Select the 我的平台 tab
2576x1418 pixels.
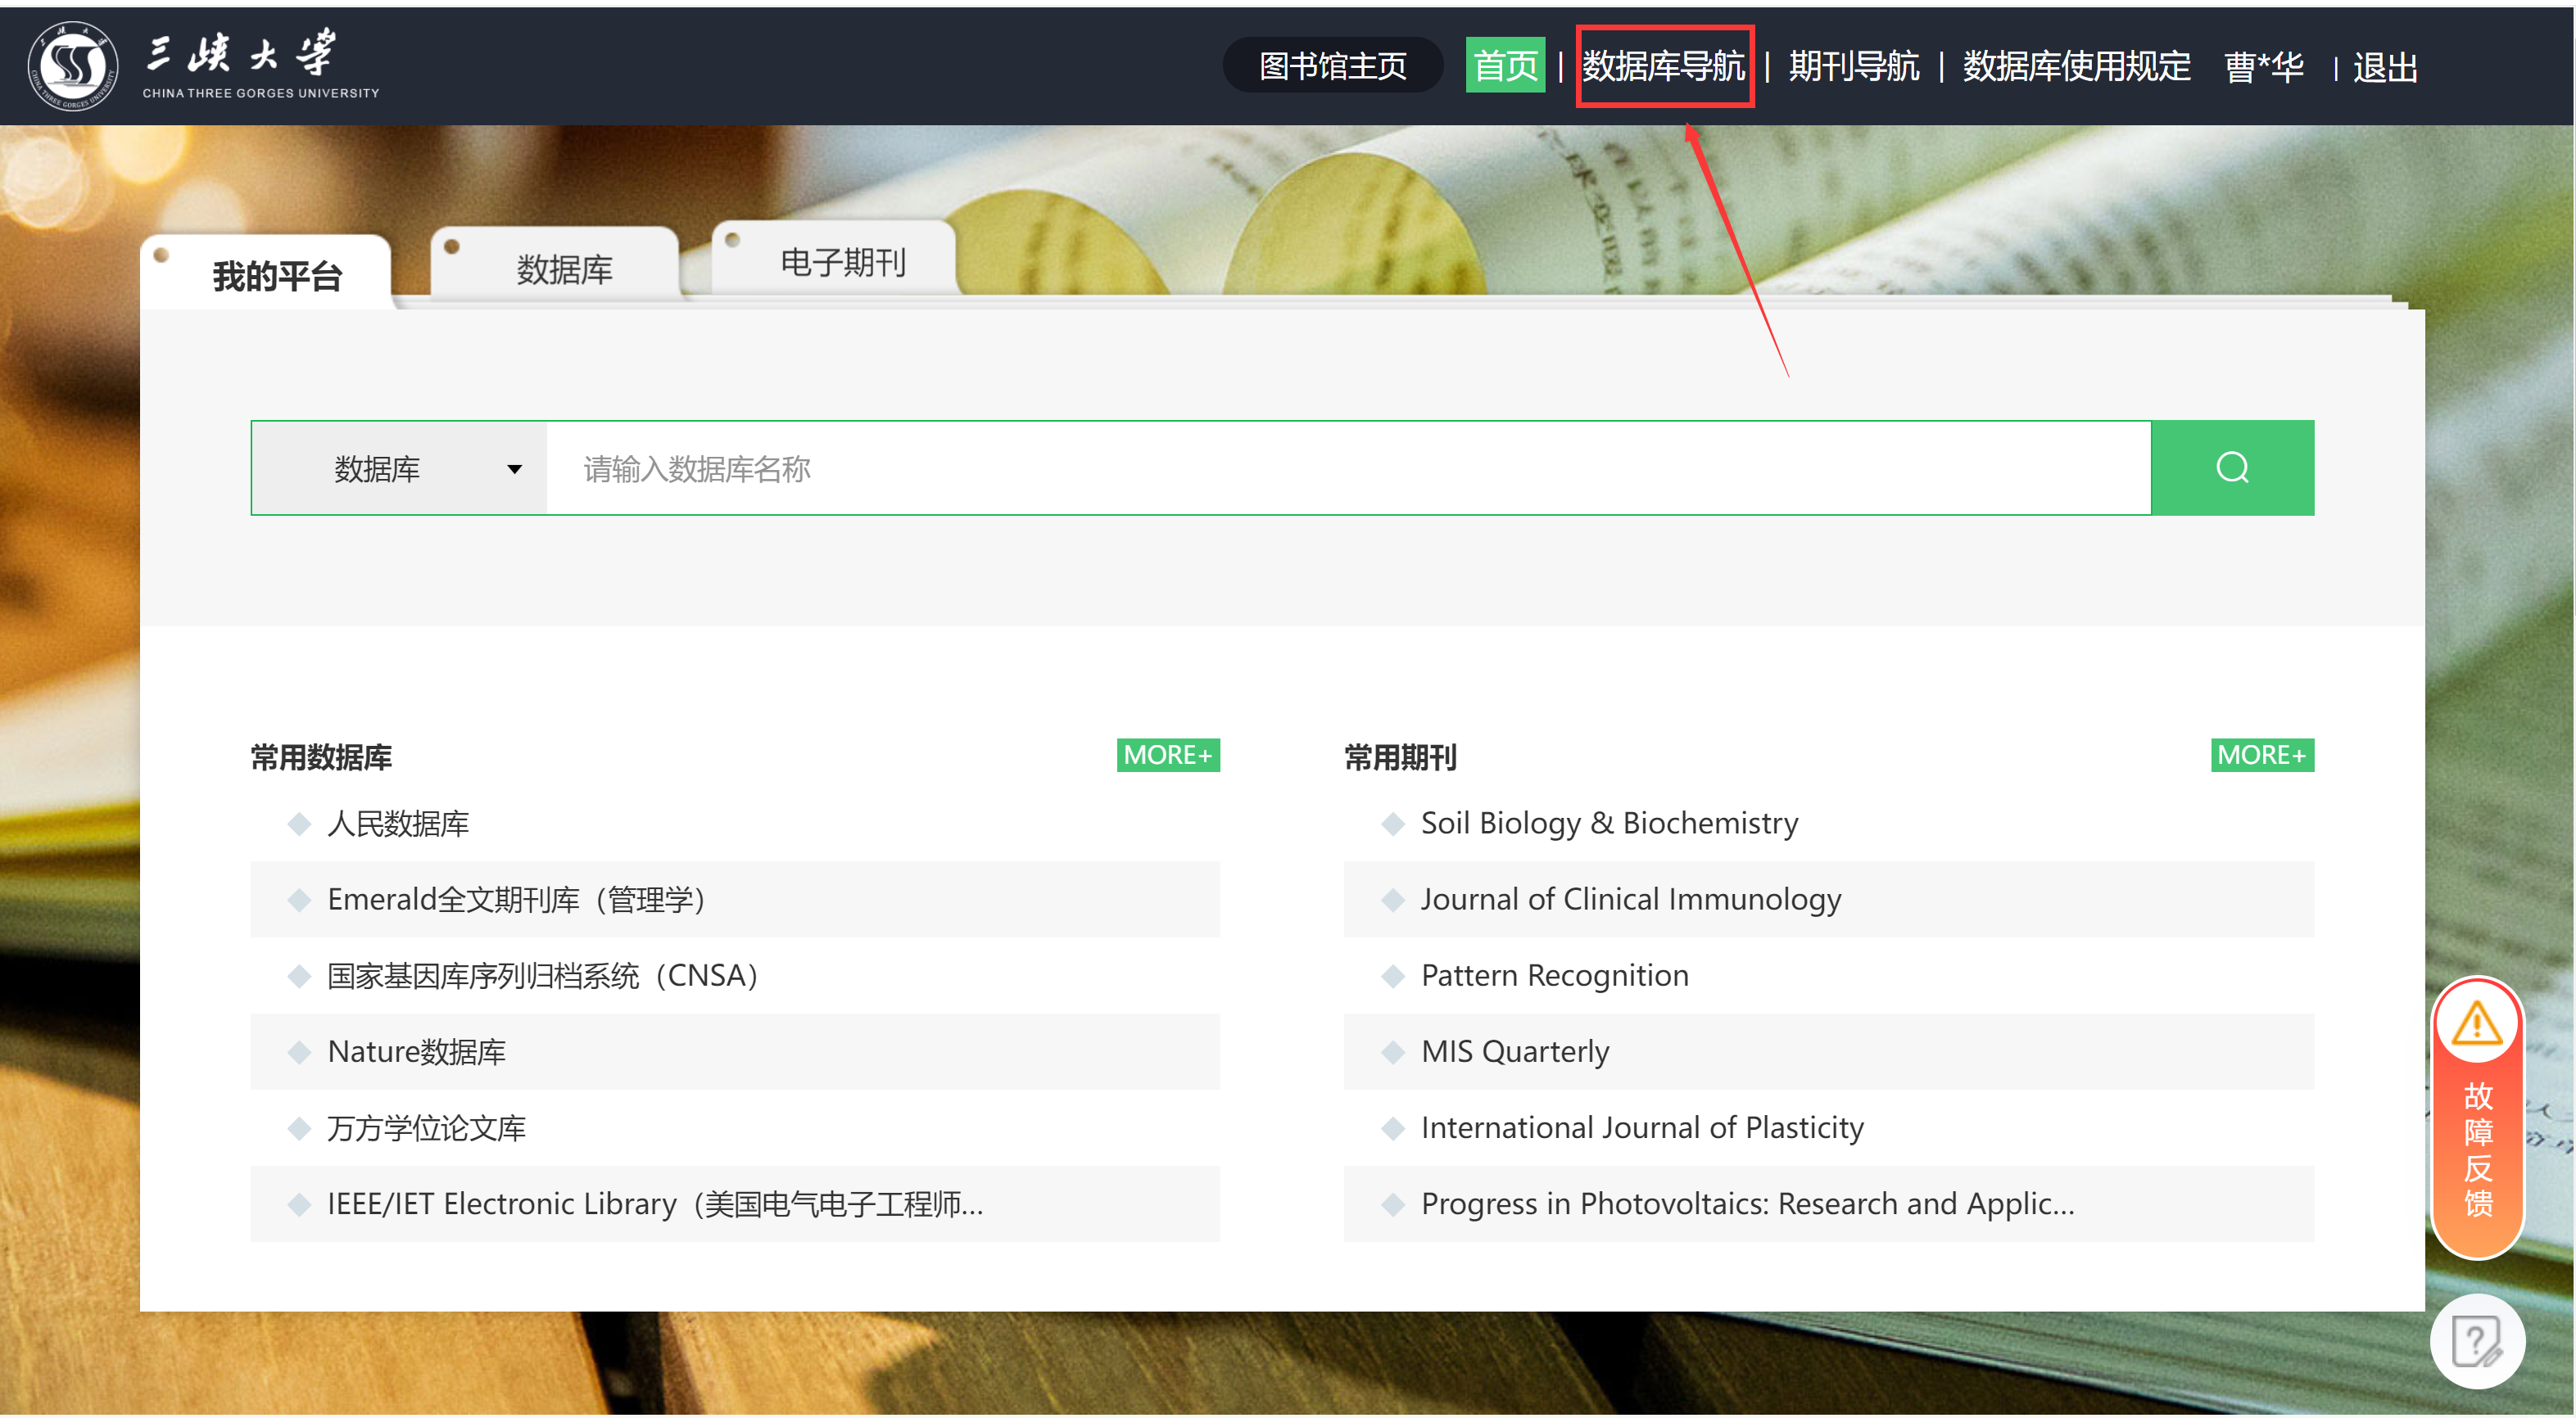tap(276, 276)
